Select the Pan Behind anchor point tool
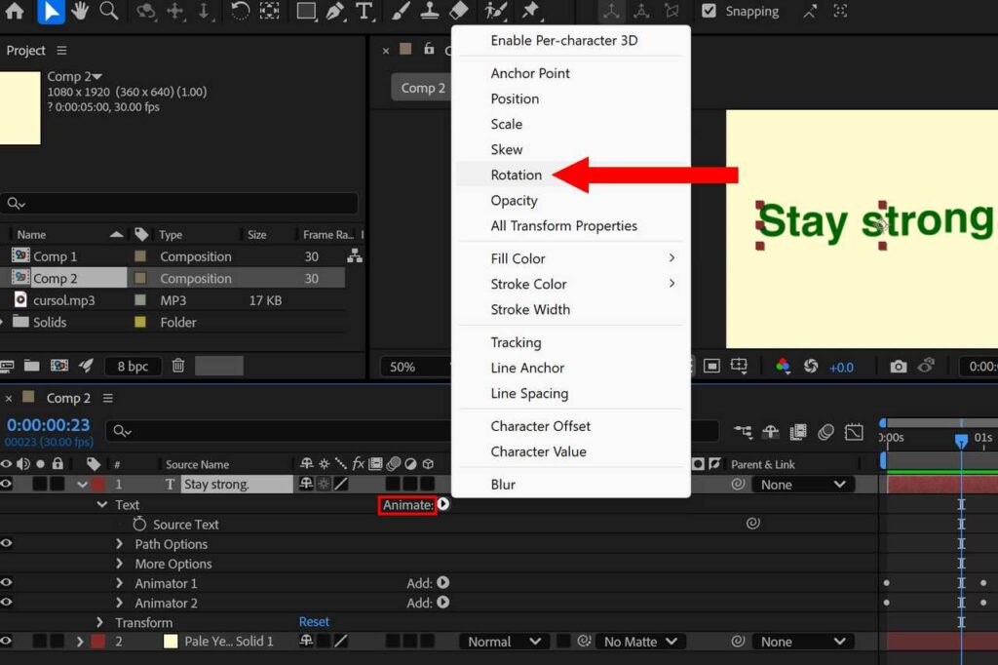Screen dimensions: 998x665 coord(269,11)
